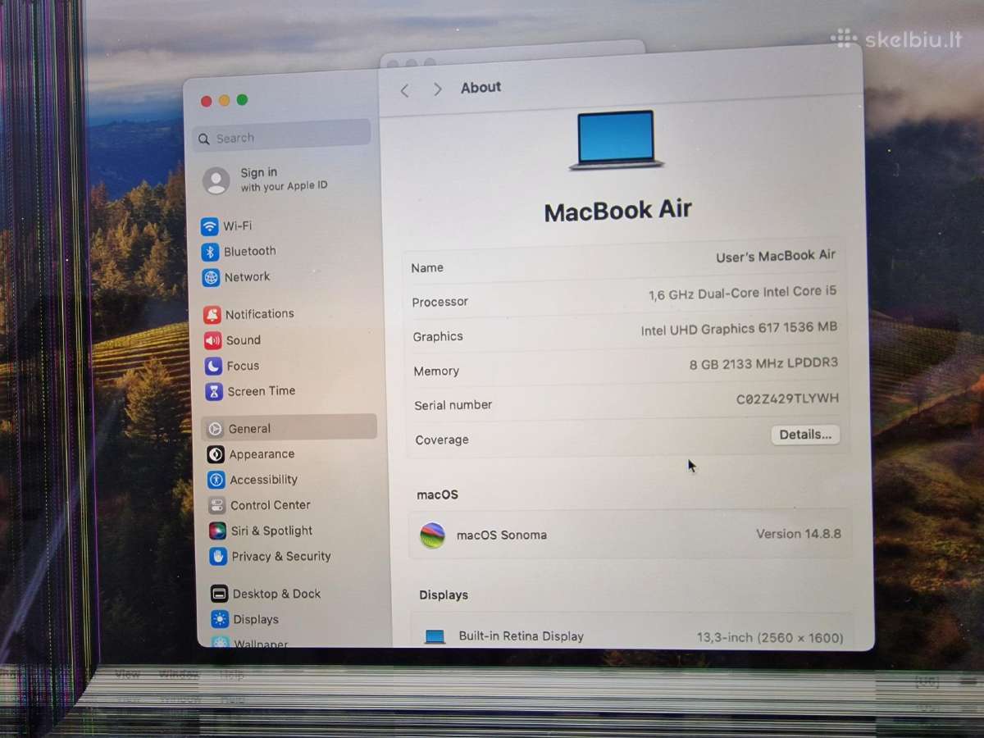
Task: Select the Wi-Fi sidebar label
Action: [238, 225]
